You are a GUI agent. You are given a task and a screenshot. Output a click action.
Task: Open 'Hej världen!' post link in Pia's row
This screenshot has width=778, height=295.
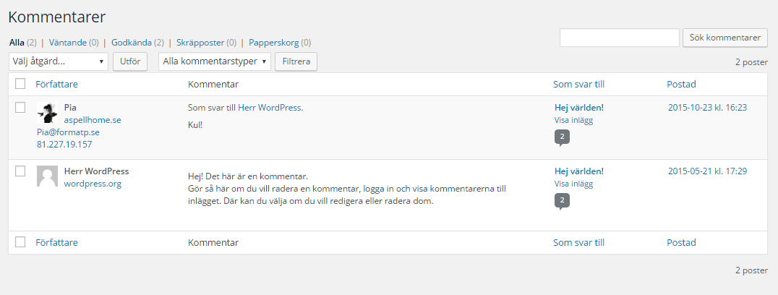pos(579,108)
